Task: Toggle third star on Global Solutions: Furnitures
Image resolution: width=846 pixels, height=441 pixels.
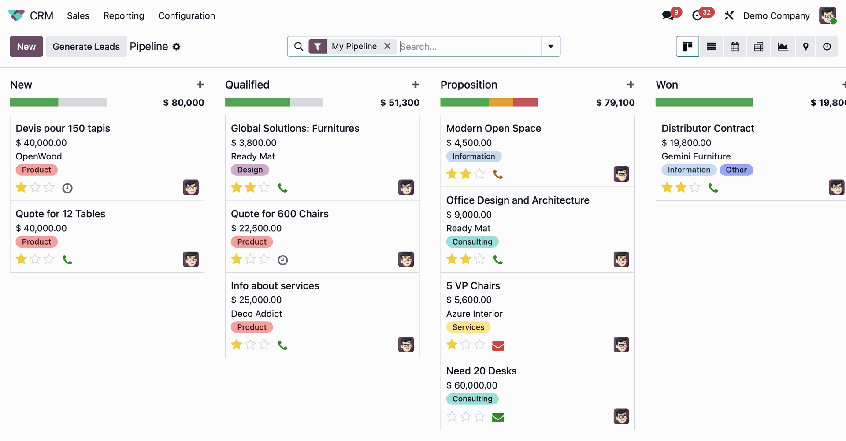Action: (x=264, y=188)
